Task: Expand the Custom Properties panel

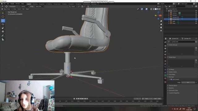Action: click(174, 93)
